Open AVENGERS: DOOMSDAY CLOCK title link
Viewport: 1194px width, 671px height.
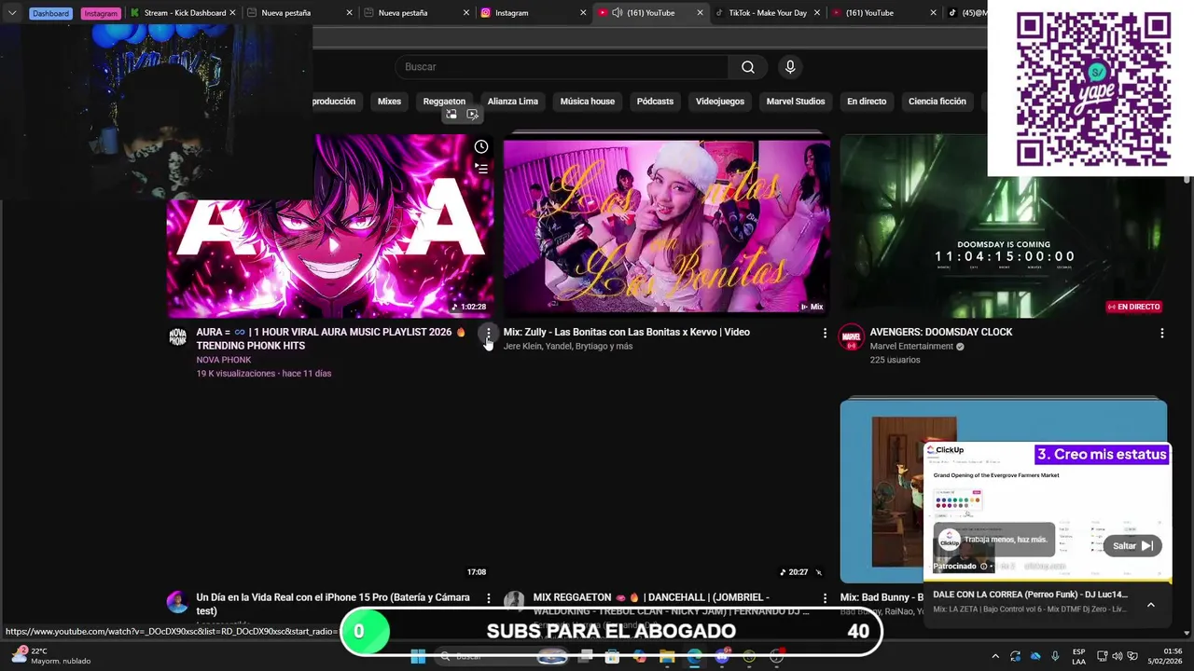coord(941,332)
